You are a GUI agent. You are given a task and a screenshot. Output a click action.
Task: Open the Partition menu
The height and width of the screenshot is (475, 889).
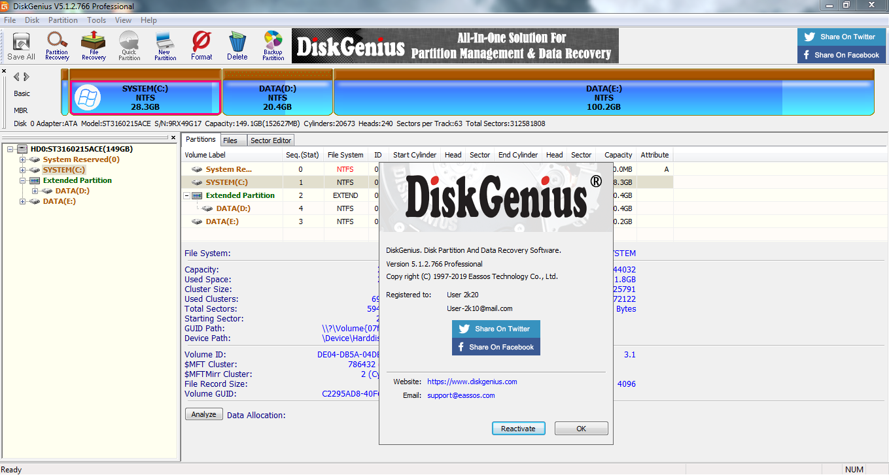coord(63,20)
